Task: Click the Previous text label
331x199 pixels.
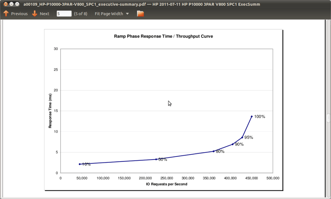Action: [19, 14]
